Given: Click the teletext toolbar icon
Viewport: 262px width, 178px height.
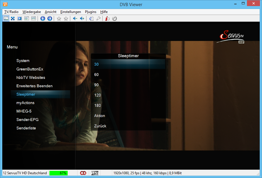Looking at the screenshot, I should [x=27, y=18].
